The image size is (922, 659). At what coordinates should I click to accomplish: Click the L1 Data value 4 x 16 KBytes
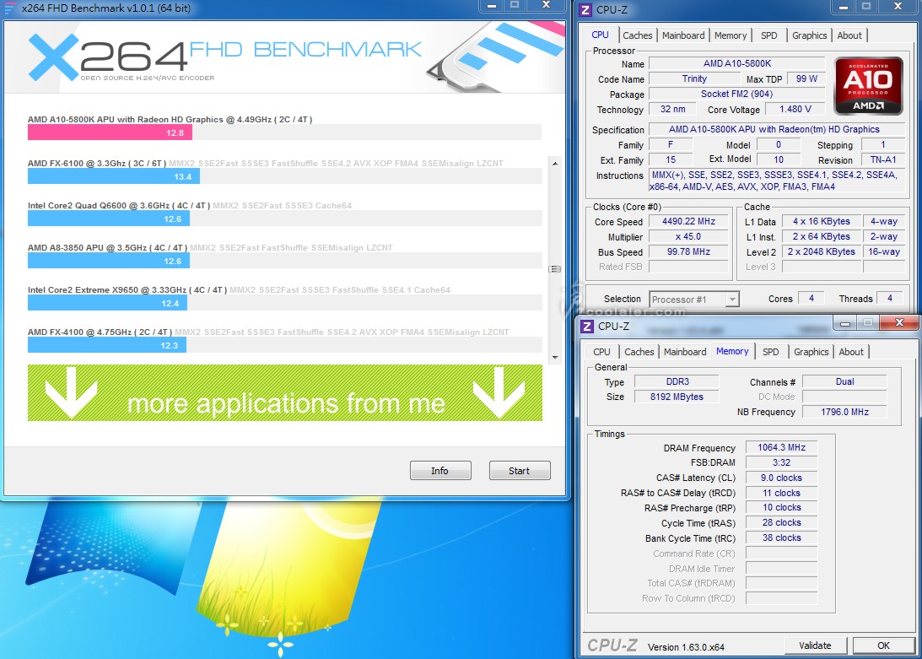click(x=821, y=222)
